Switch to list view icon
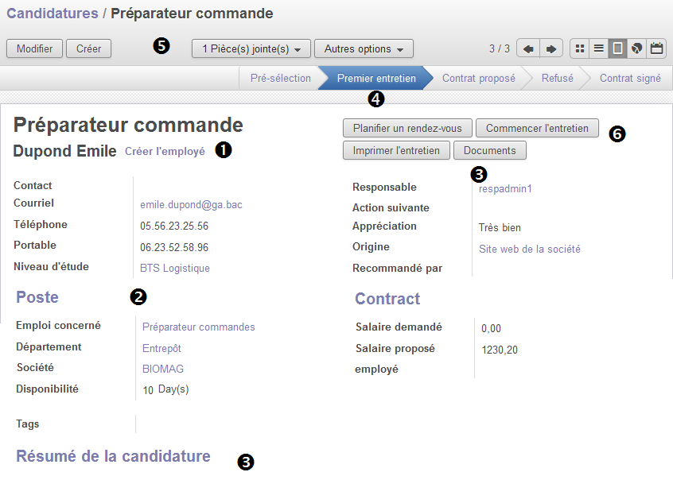Image resolution: width=673 pixels, height=503 pixels. [x=599, y=48]
